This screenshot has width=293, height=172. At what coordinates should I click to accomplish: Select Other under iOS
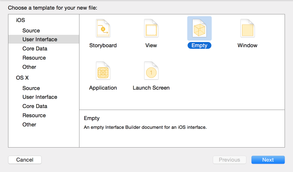pyautogui.click(x=29, y=67)
